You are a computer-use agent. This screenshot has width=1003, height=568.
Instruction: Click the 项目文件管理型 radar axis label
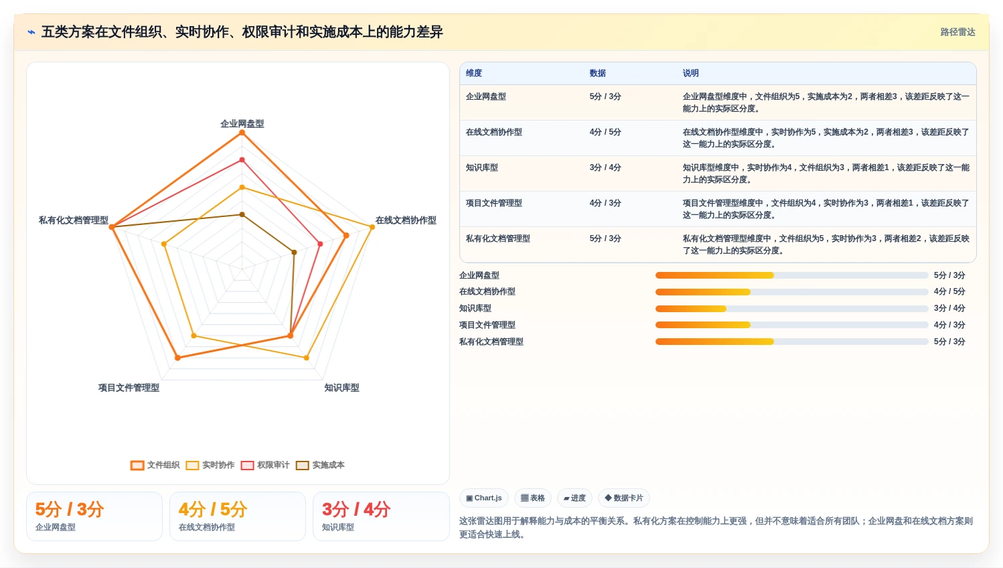tap(129, 387)
